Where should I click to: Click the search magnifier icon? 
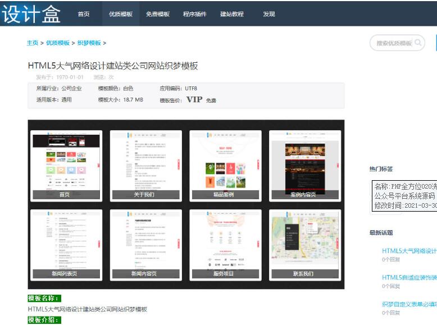(418, 43)
